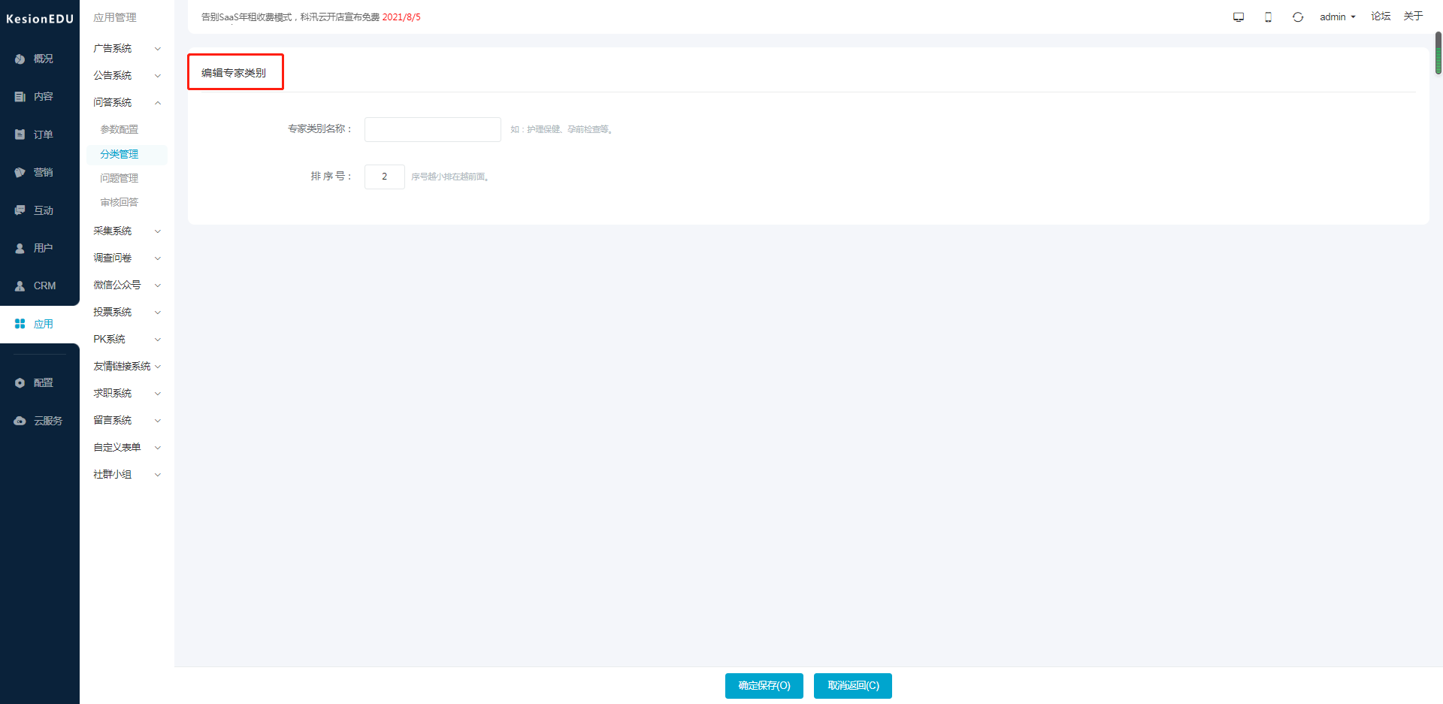This screenshot has height=704, width=1443.
Task: Open the 概况 overview icon in sidebar
Action: 20,59
